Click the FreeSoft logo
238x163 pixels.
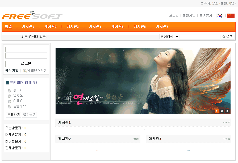32,15
